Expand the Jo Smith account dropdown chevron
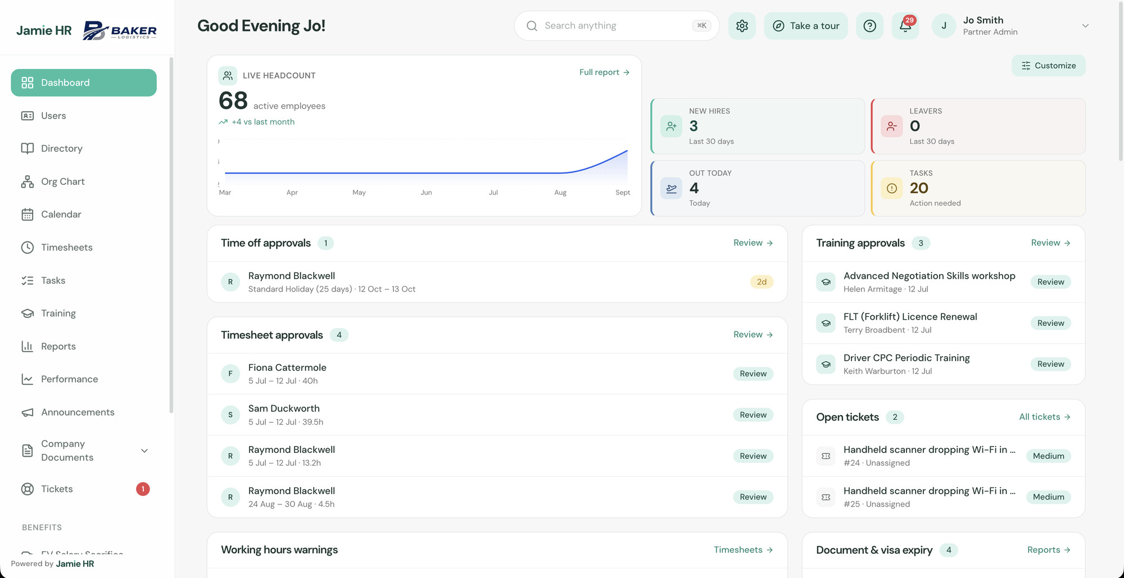This screenshot has height=578, width=1124. (1085, 26)
